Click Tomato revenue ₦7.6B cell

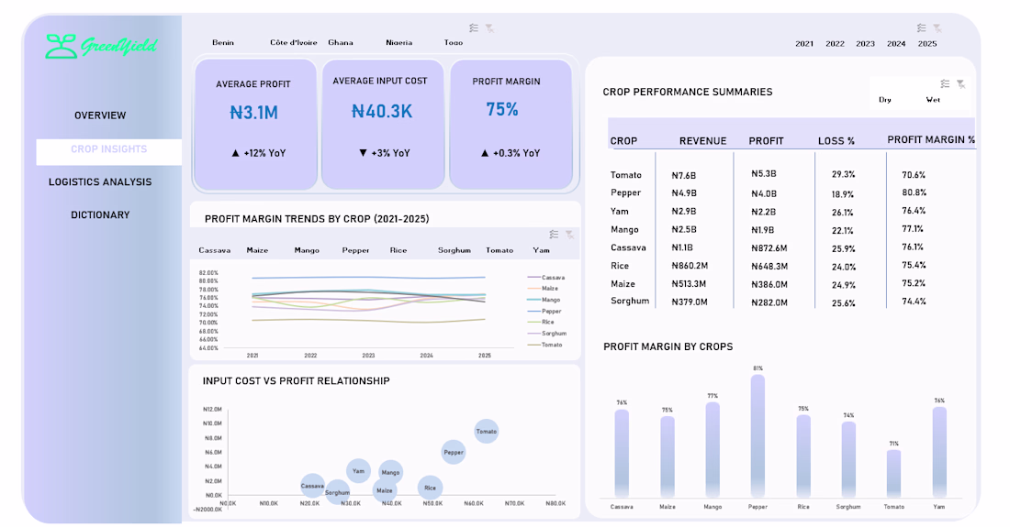tap(683, 175)
